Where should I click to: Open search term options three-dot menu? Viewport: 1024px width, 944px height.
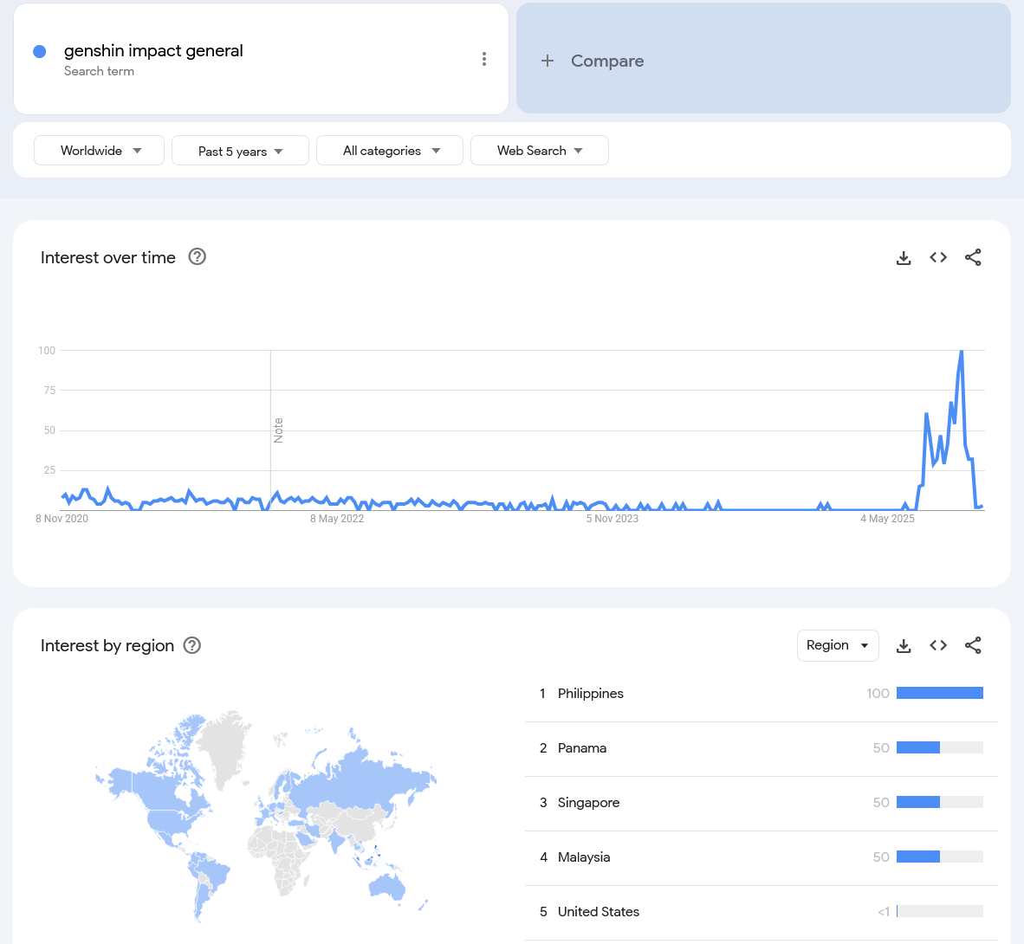[484, 60]
